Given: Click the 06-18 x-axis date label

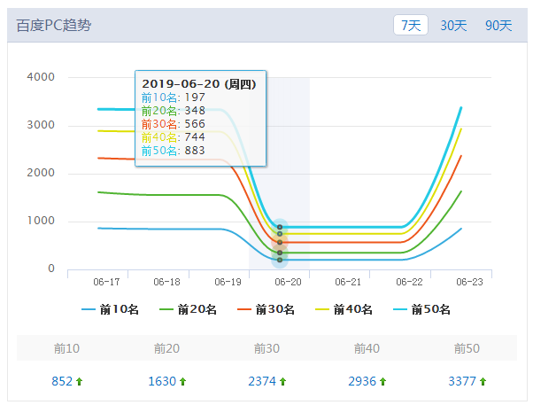Looking at the screenshot, I should coord(166,282).
